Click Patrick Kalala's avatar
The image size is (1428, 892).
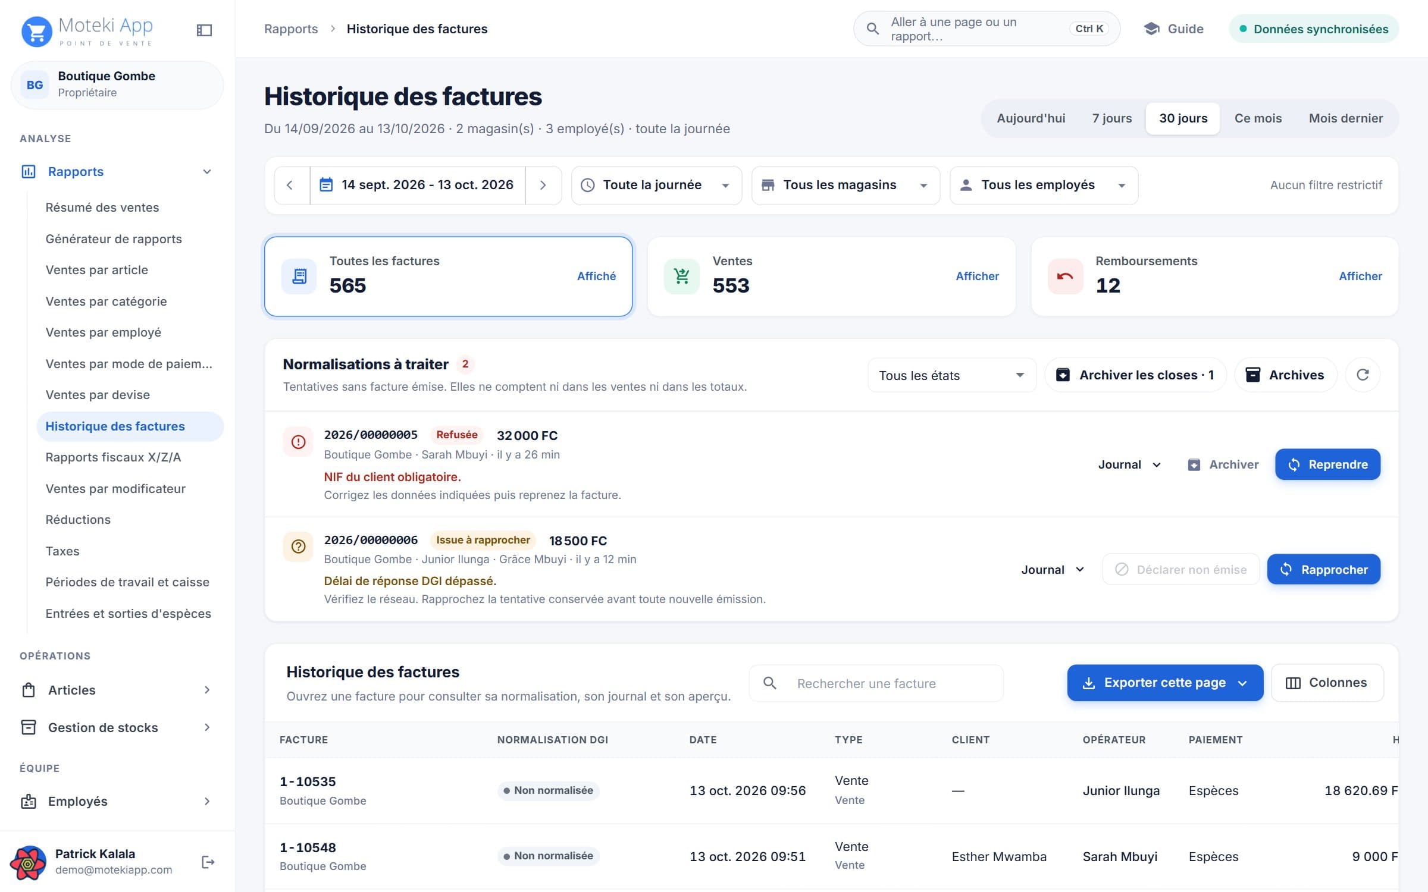coord(28,862)
